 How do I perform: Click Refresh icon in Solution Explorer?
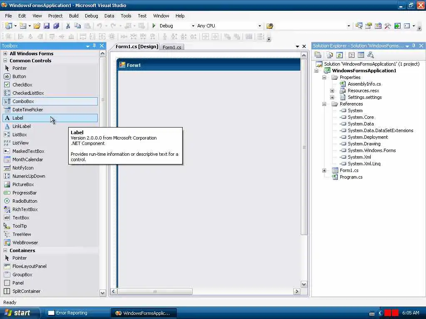pyautogui.click(x=339, y=55)
